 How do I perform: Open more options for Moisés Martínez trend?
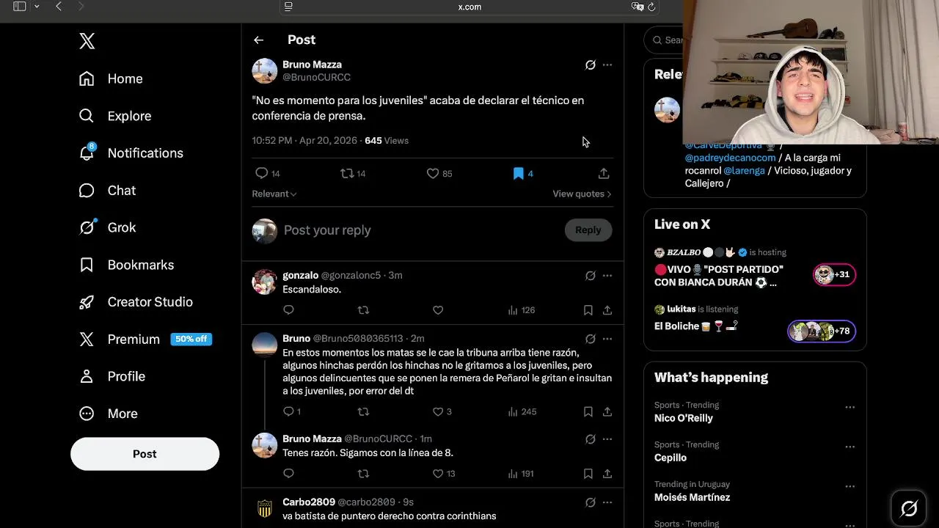point(850,486)
